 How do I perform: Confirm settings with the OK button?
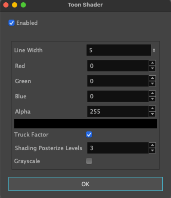(x=85, y=184)
